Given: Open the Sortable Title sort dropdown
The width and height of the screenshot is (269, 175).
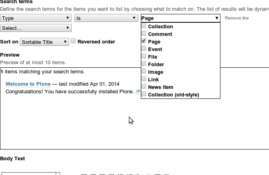Looking at the screenshot, I should (x=45, y=42).
